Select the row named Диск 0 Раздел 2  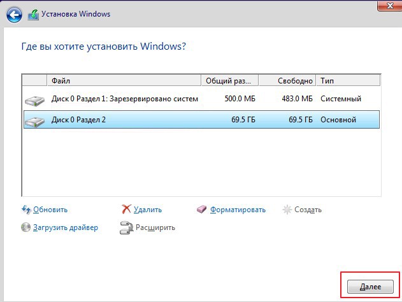[x=201, y=120]
